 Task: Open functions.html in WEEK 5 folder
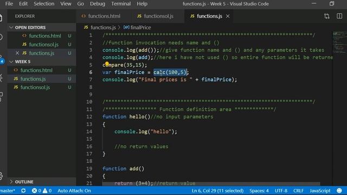coord(36,70)
